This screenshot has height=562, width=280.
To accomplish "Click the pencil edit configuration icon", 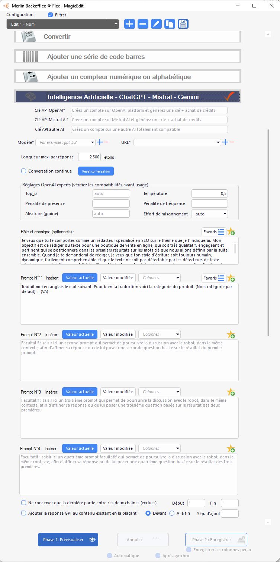I will pos(156,24).
